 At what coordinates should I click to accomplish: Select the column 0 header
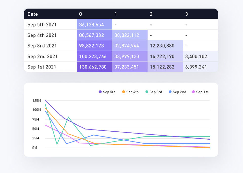click(80, 14)
